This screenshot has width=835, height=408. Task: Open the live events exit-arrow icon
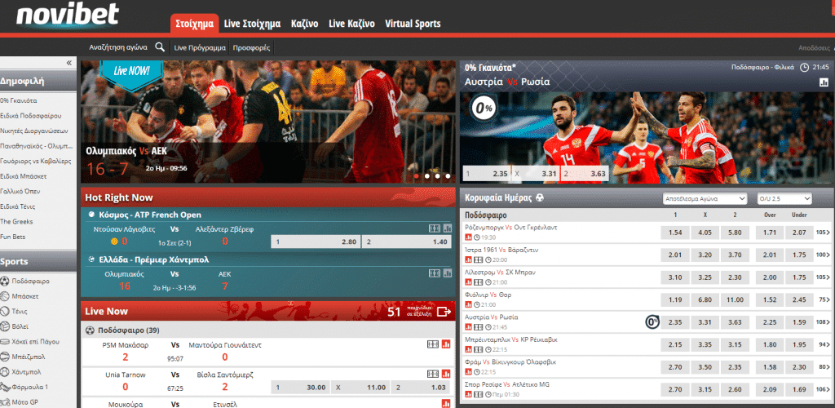(444, 311)
